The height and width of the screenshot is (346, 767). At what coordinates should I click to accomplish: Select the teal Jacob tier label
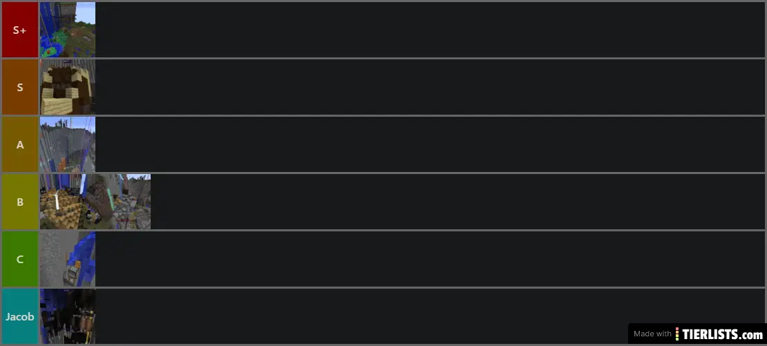19,316
